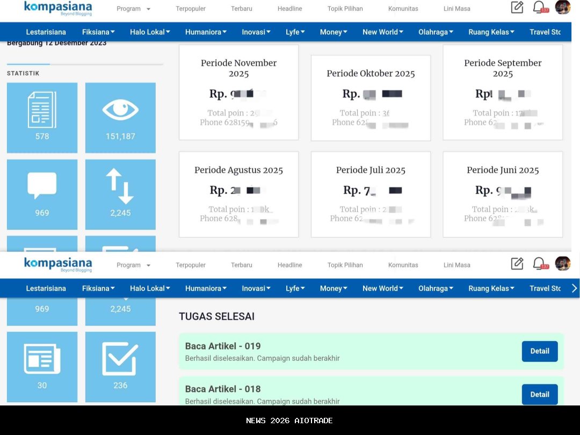
Task: Open the up-down arrows statistic showing 2,245
Action: pyautogui.click(x=120, y=194)
